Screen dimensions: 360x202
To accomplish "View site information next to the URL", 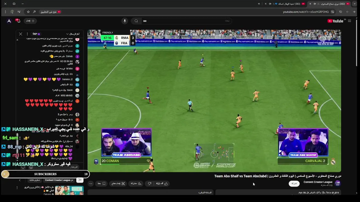I will coord(333,12).
